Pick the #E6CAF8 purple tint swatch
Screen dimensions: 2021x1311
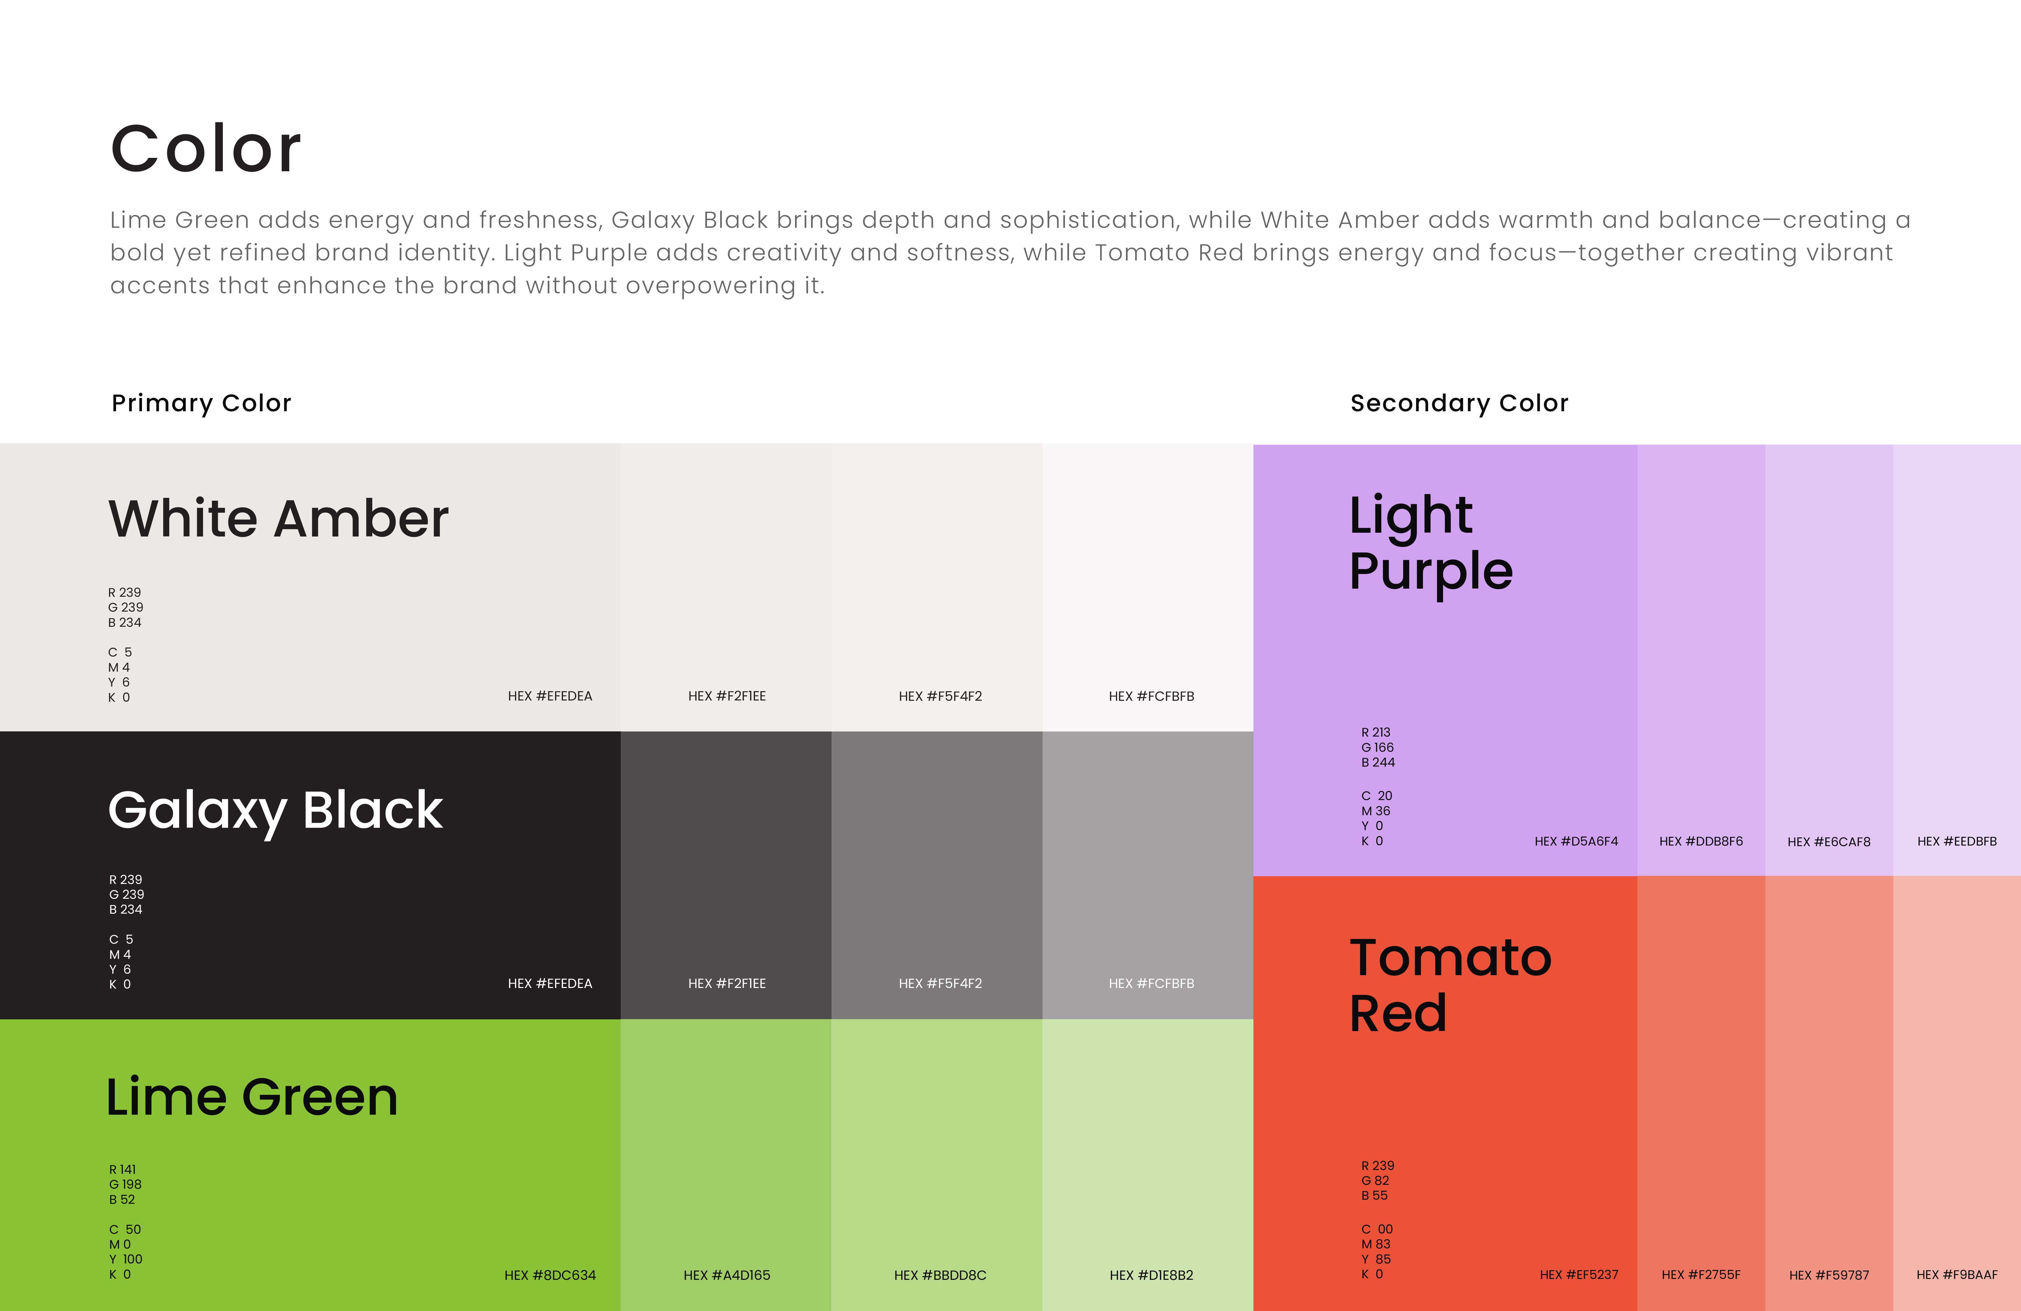1829,660
